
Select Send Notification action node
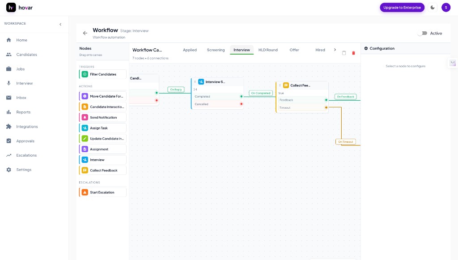click(x=102, y=117)
